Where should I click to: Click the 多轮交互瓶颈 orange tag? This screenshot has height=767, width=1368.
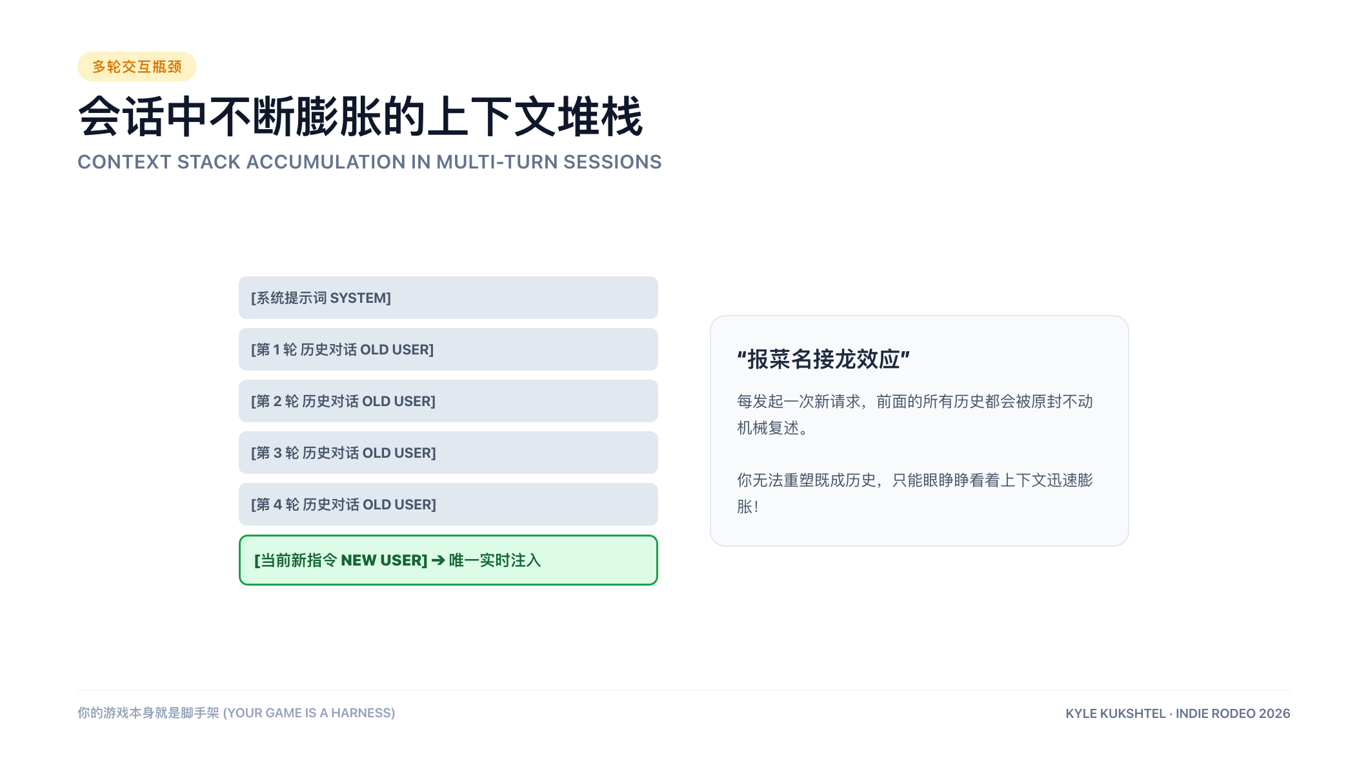[137, 66]
